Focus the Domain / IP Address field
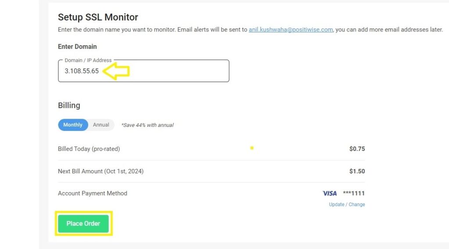 click(143, 71)
